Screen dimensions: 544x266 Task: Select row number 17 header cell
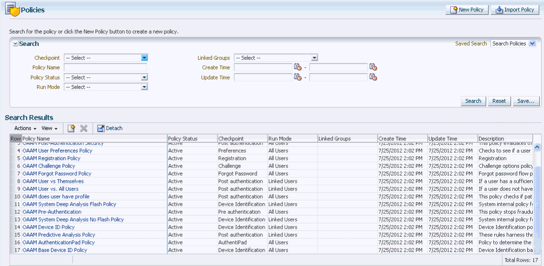click(x=16, y=250)
